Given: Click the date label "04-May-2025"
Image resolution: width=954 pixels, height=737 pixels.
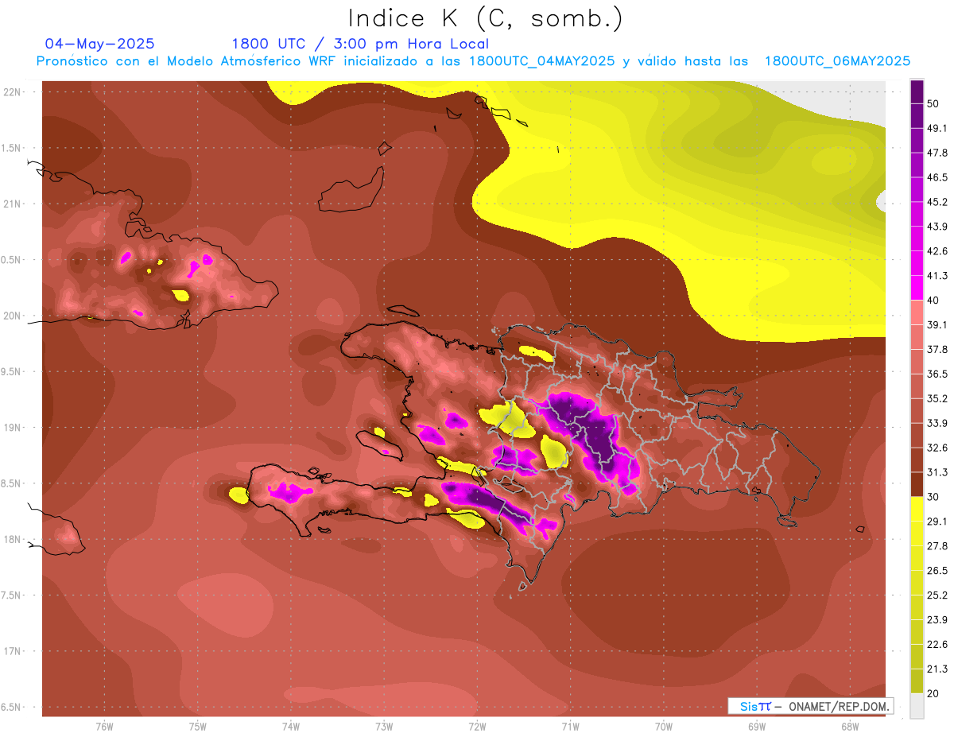Looking at the screenshot, I should click(x=99, y=44).
